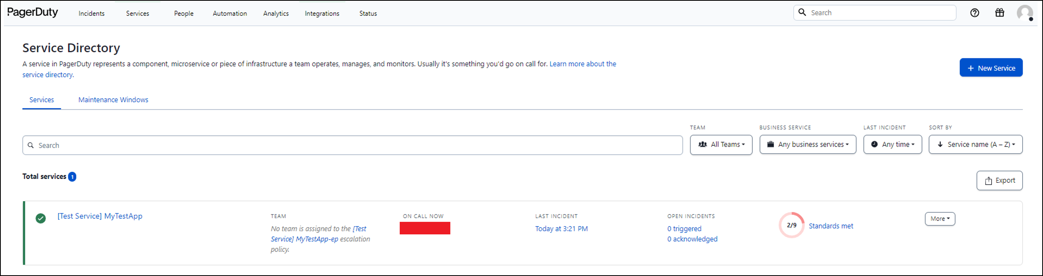Focus the services search field
1043x276 pixels.
coord(352,145)
